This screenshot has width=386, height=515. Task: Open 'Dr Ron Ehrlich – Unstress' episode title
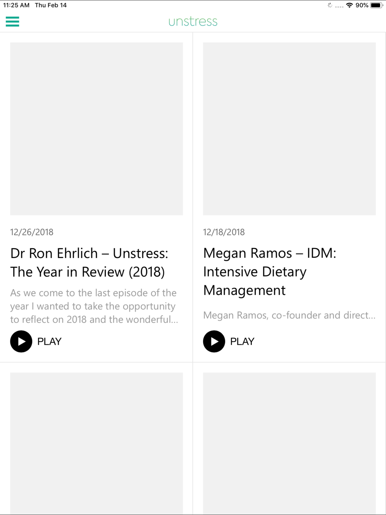89,263
